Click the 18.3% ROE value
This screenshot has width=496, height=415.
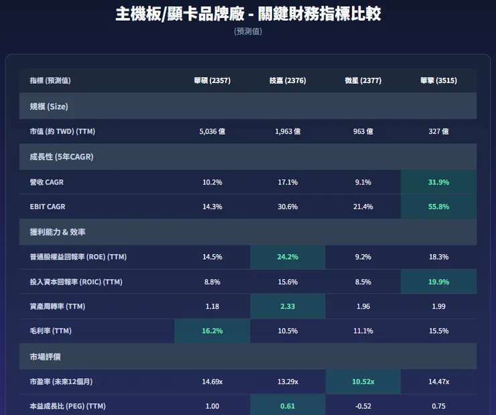point(439,257)
